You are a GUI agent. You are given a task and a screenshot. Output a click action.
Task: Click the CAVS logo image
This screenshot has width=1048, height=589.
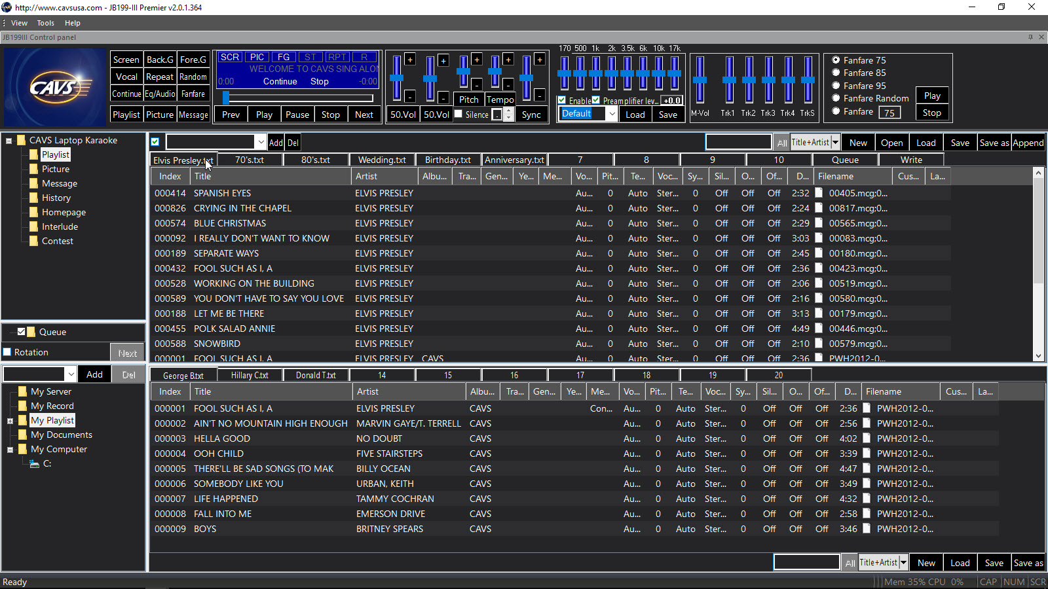click(x=55, y=87)
